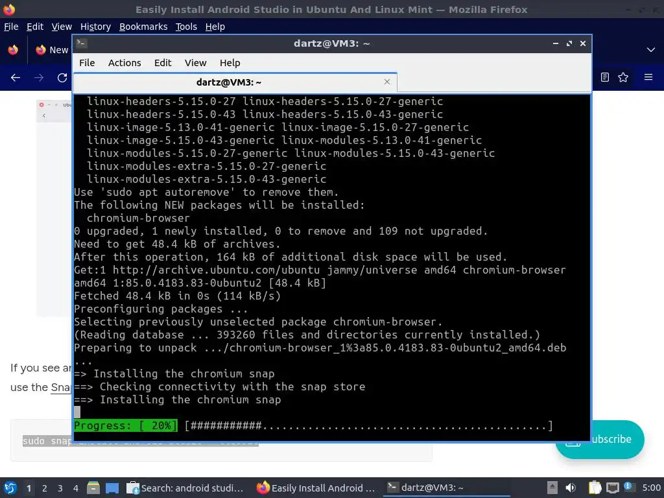Switch to workspace 2
Viewport: 664px width, 498px height.
pyautogui.click(x=45, y=488)
